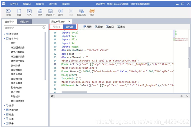Viewport: 192px width, 128px height.
Task: Expand the 语法词法 tree node arrow
Action: (x=4, y=34)
